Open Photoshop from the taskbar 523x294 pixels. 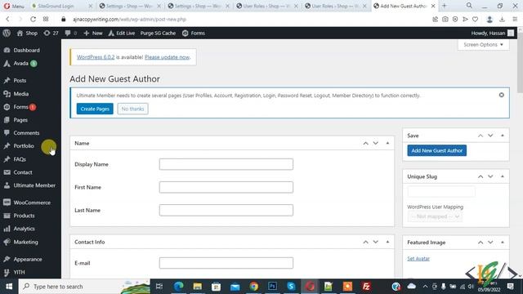pyautogui.click(x=272, y=287)
